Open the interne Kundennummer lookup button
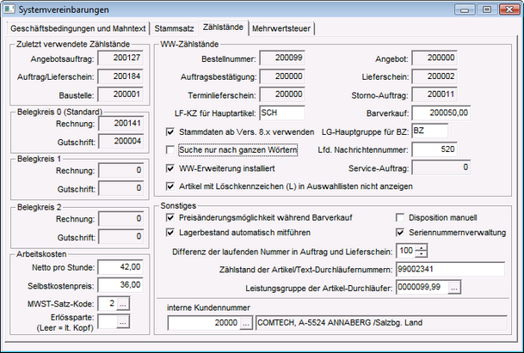 click(245, 323)
